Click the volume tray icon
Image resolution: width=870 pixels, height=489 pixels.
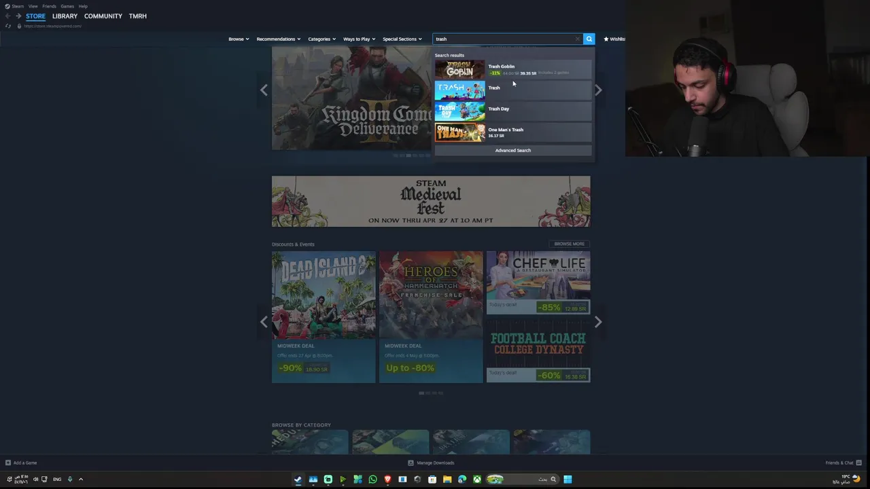click(34, 479)
